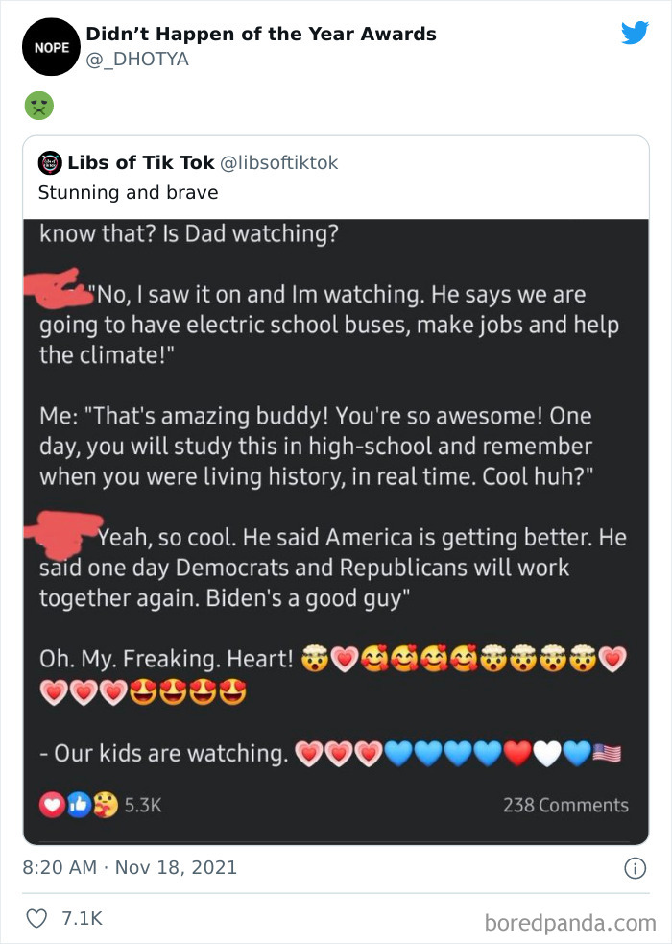Click the 7.1K likes count

[x=82, y=919]
